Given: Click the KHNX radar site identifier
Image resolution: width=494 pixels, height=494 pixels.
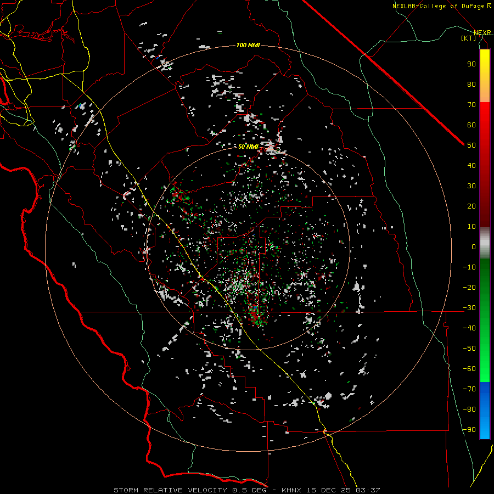Looking at the screenshot, I should [291, 490].
